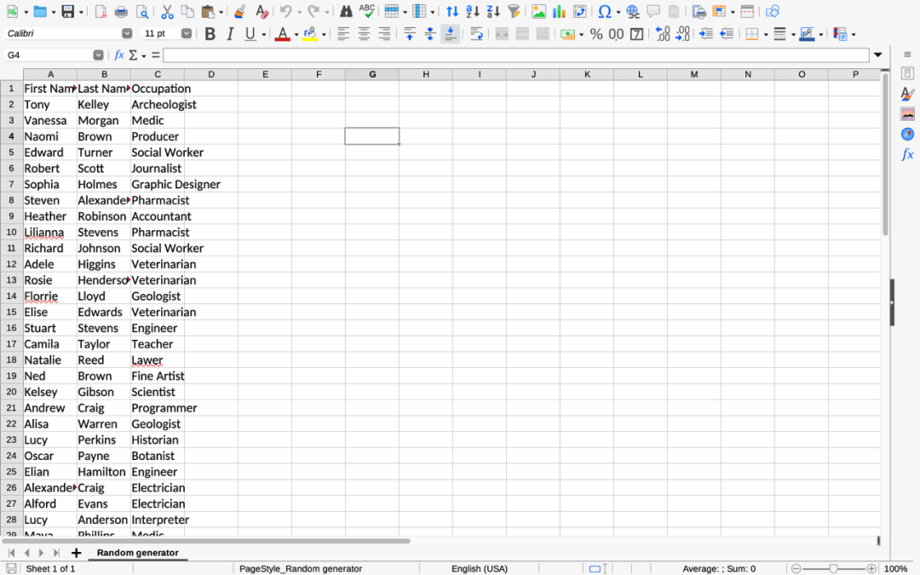Open the sidebar Navigator deck
The width and height of the screenshot is (920, 575).
(x=907, y=135)
